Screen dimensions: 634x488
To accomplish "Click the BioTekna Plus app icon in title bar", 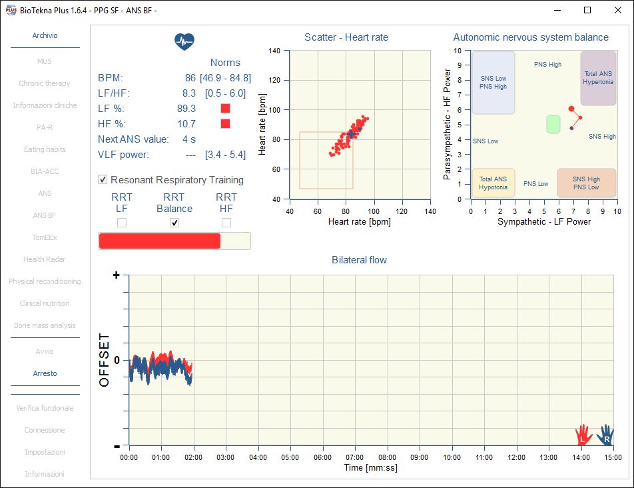I will (8, 10).
